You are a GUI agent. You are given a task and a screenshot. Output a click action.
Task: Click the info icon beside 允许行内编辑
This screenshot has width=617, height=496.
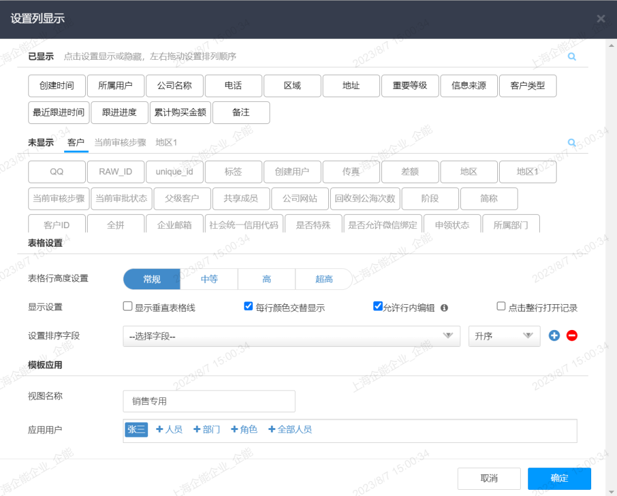(x=444, y=308)
